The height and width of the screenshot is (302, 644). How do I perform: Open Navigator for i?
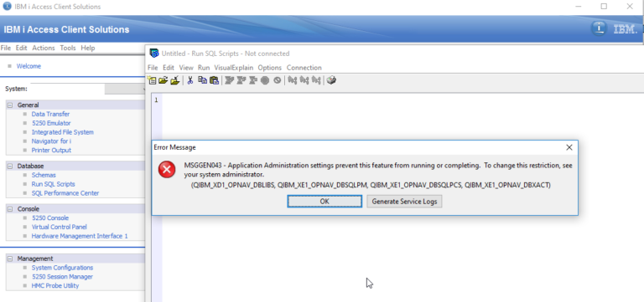(51, 141)
